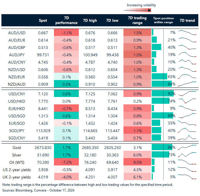Click the NZD/EUR row label
This screenshot has width=200, height=196.
point(17,77)
